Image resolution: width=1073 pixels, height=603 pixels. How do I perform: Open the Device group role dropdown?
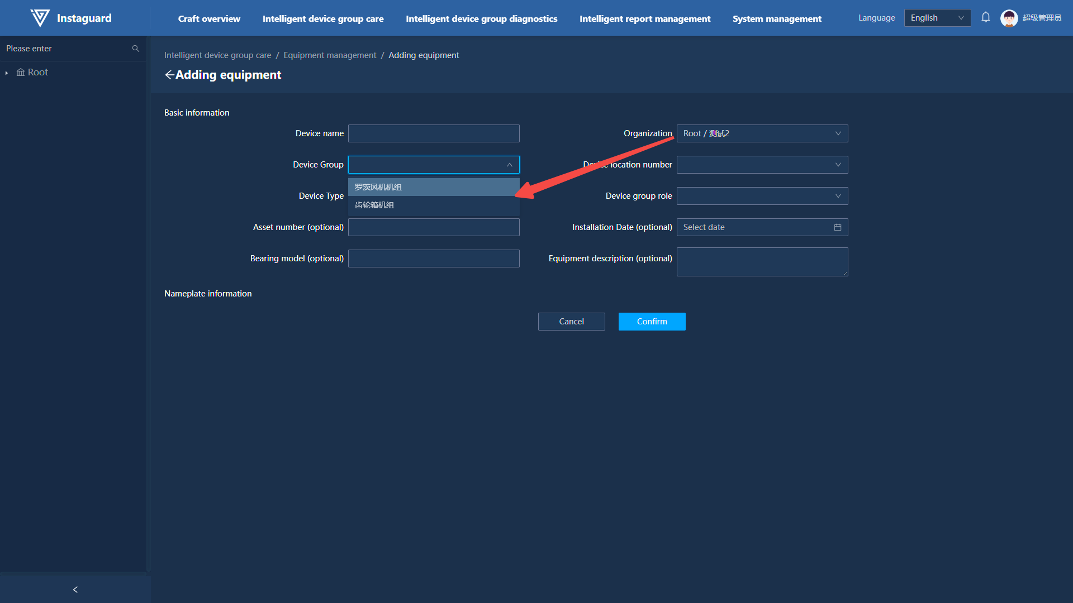coord(762,196)
